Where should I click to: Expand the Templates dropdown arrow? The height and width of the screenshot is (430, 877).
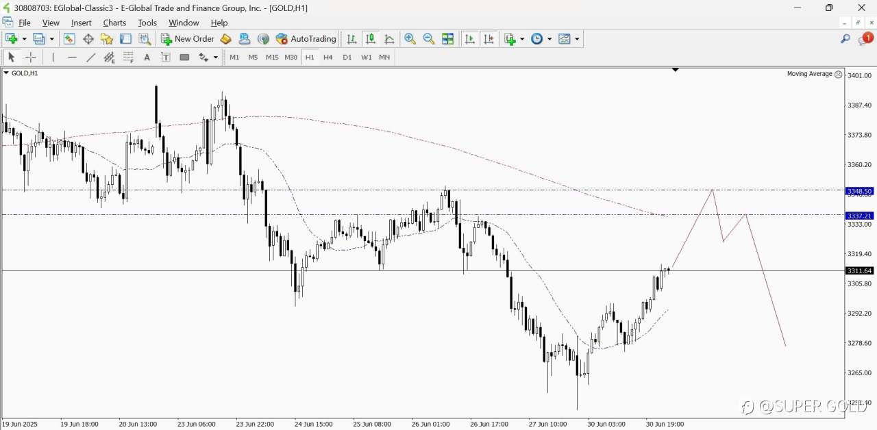pos(577,39)
